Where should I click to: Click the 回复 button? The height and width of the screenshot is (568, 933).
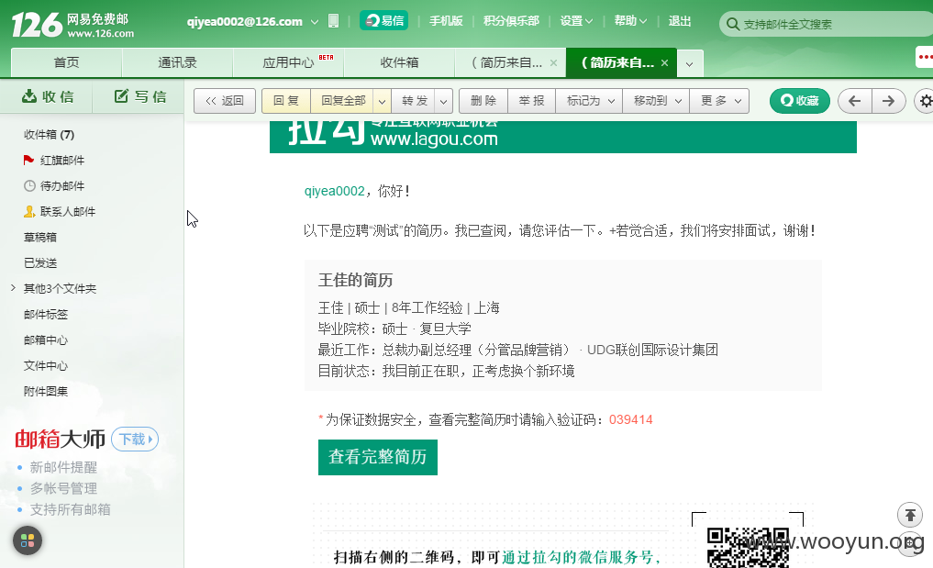pyautogui.click(x=286, y=101)
